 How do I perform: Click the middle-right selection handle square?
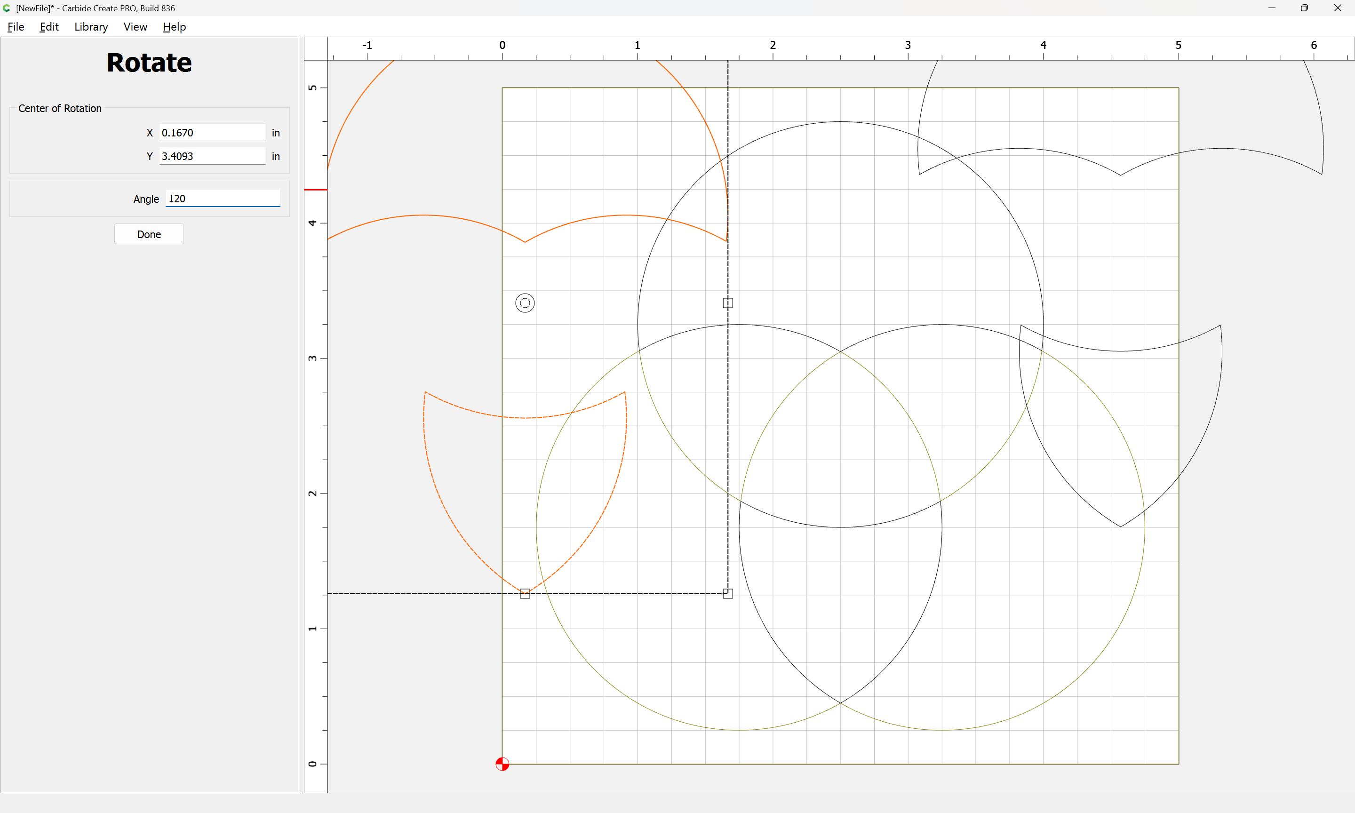coord(727,303)
